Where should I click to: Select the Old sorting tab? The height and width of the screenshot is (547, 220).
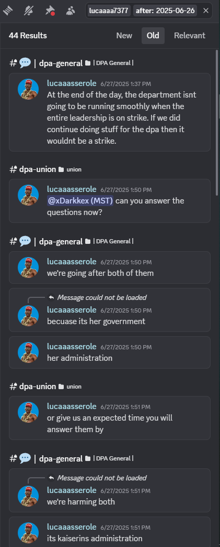click(x=153, y=36)
